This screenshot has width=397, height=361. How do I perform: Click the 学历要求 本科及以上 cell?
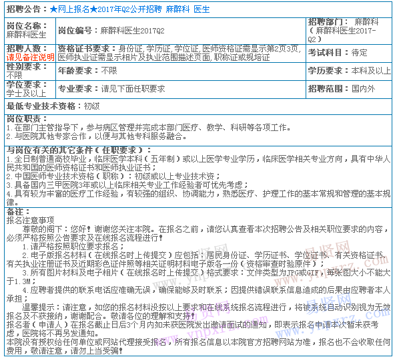[x=349, y=72]
